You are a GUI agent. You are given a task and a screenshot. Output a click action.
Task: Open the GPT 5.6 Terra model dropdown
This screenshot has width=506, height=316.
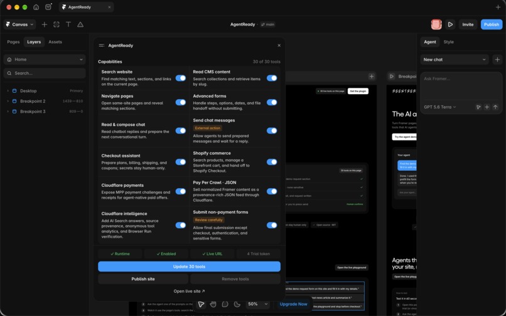tap(440, 107)
